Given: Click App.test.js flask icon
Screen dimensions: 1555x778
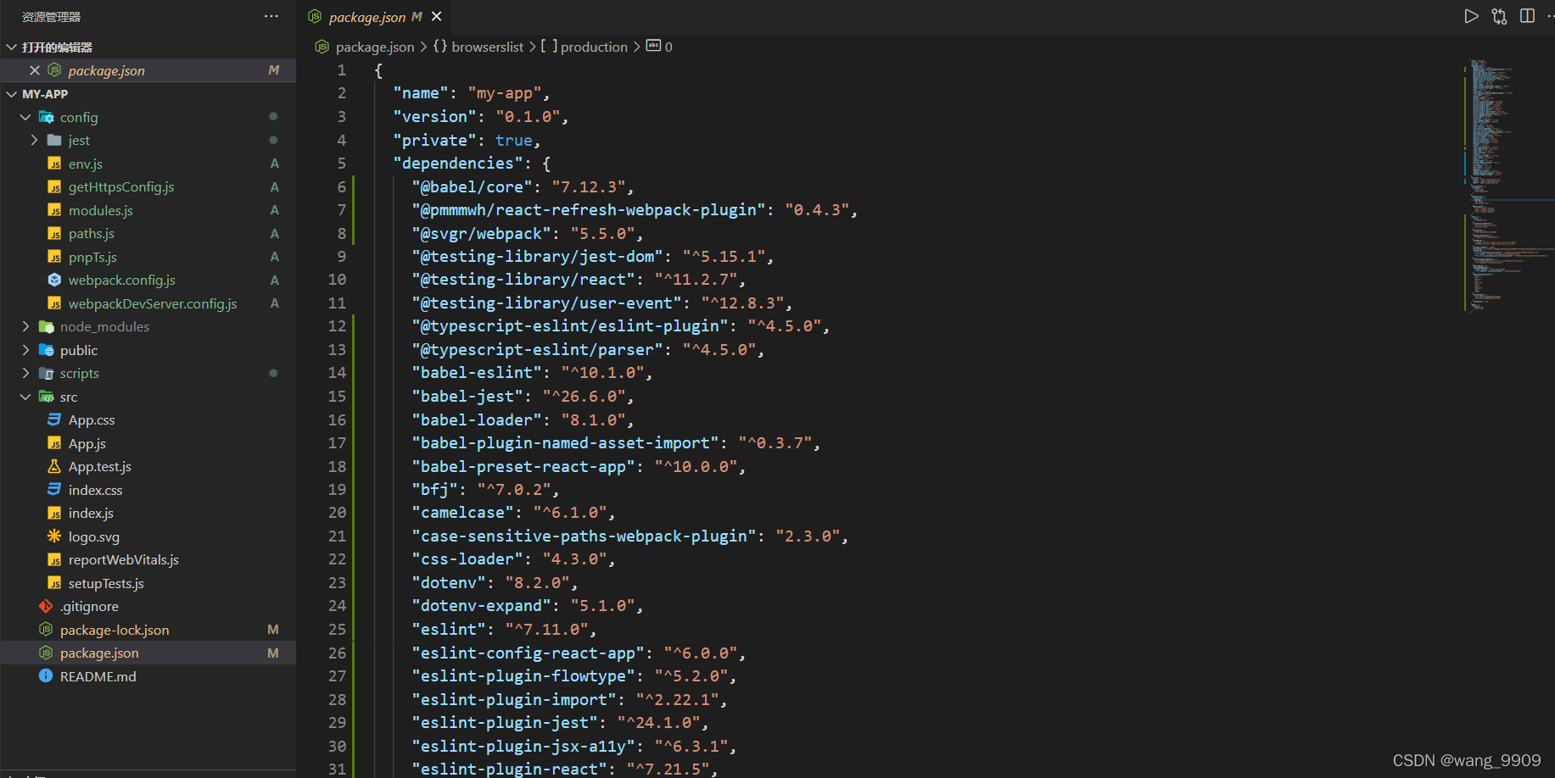Looking at the screenshot, I should [54, 466].
